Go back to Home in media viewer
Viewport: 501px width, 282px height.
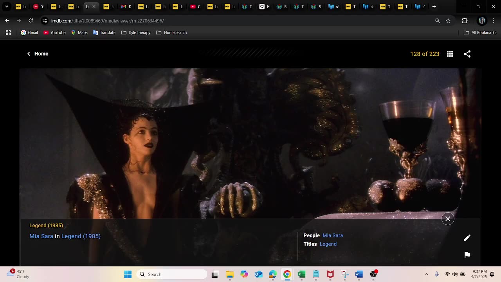(38, 54)
